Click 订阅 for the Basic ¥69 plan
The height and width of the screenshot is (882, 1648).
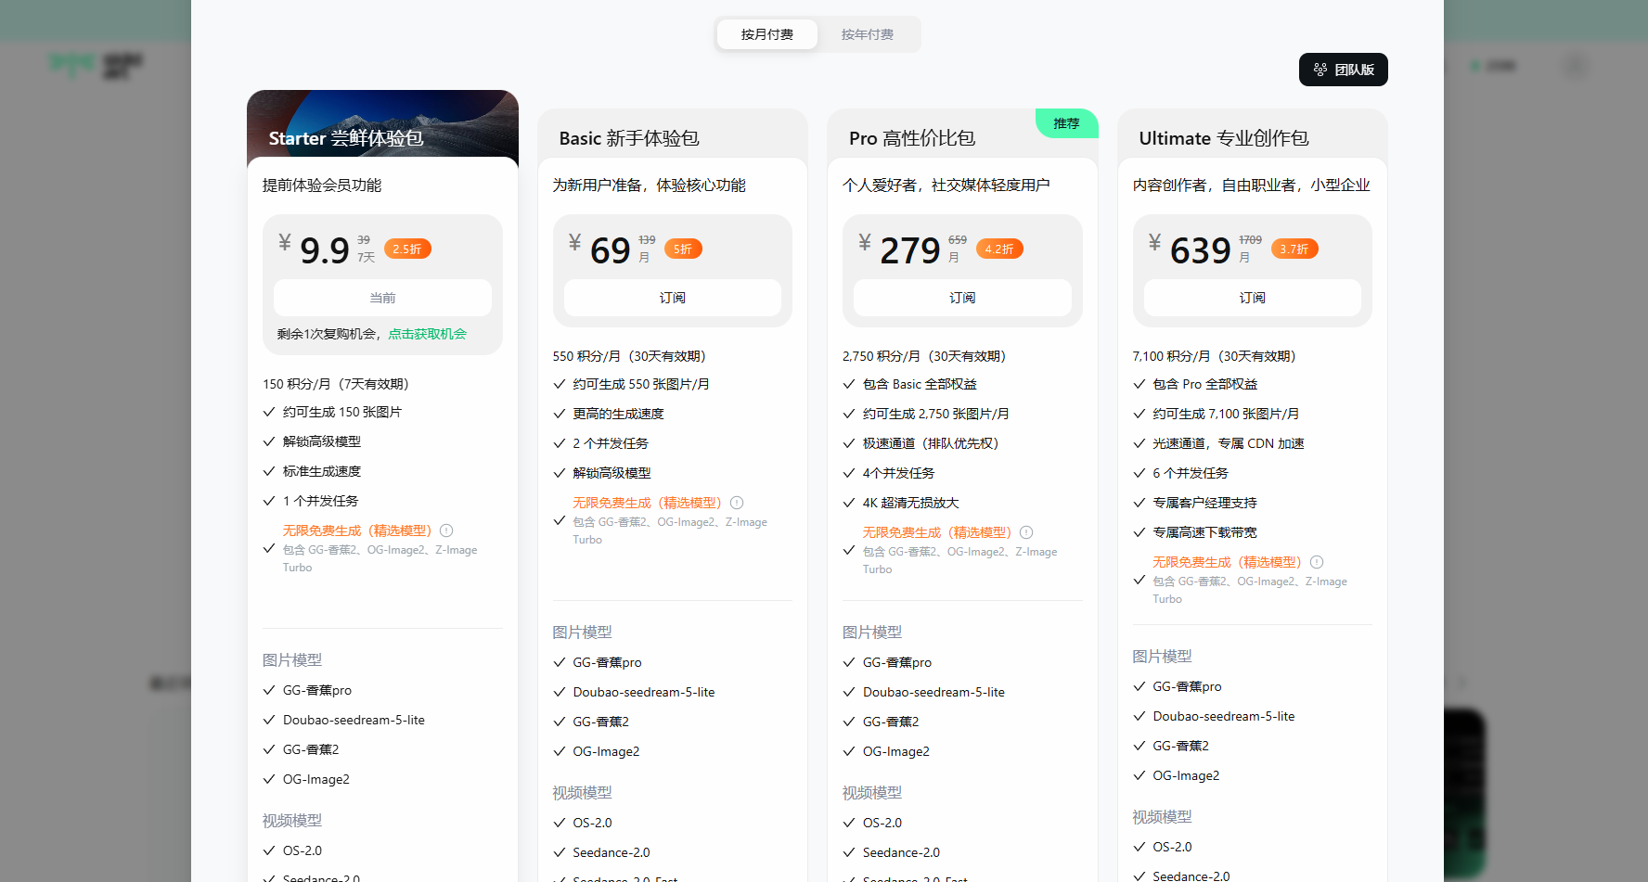[x=673, y=298]
